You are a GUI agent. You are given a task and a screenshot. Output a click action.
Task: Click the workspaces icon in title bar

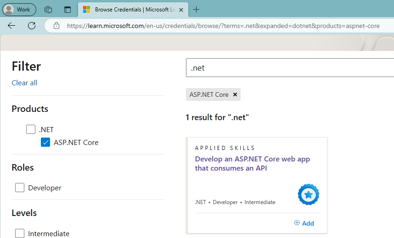click(x=48, y=9)
